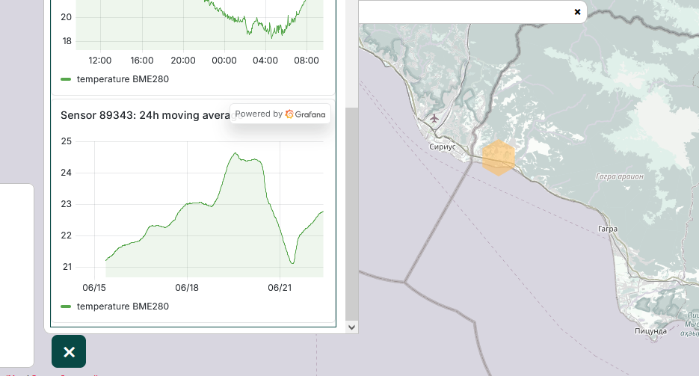This screenshot has height=376, width=699.
Task: Click the 25 value on 24h chart y-axis
Action: 67,141
